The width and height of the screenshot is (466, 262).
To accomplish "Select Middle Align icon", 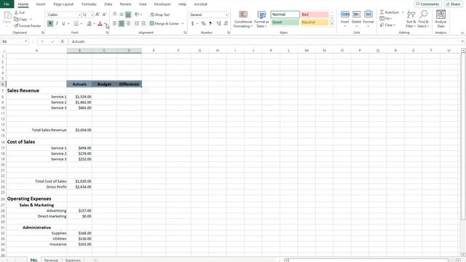I will tap(122, 15).
